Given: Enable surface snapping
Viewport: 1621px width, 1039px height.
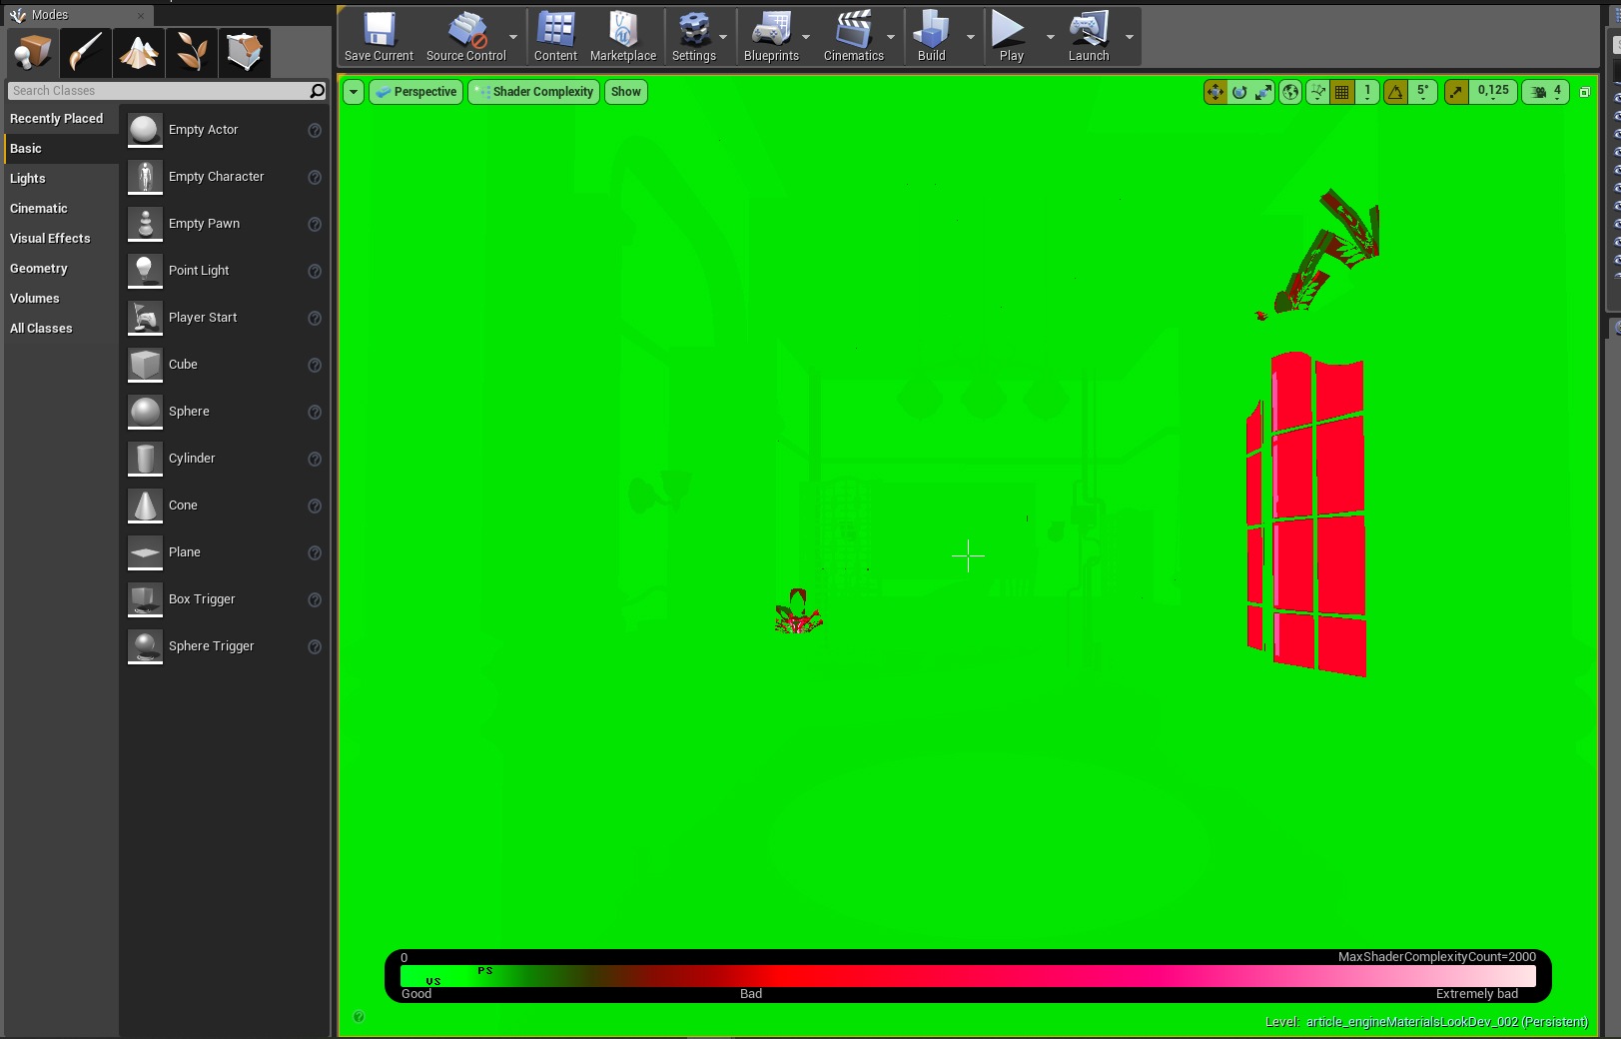Looking at the screenshot, I should 1317,91.
